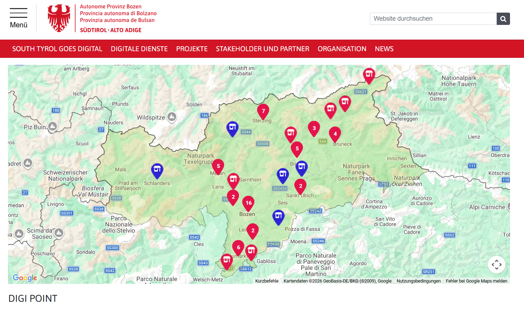The height and width of the screenshot is (313, 524).
Task: Click the red cluster marker labeled 4 near Bruneck
Action: 335,135
